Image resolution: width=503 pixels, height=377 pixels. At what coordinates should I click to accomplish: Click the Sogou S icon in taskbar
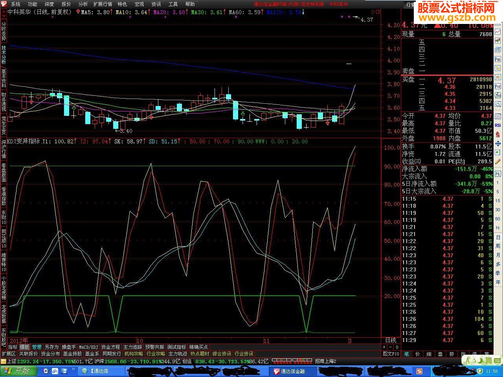[420, 371]
